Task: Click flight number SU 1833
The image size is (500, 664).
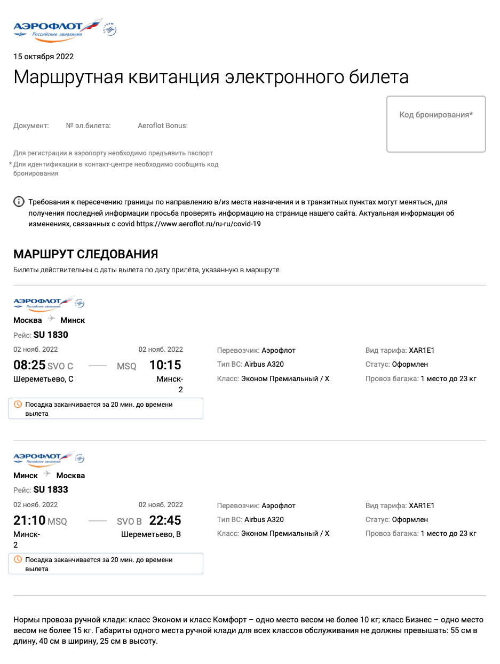Action: [x=51, y=489]
